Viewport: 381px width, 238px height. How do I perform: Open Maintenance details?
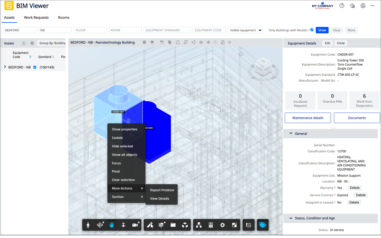[308, 118]
